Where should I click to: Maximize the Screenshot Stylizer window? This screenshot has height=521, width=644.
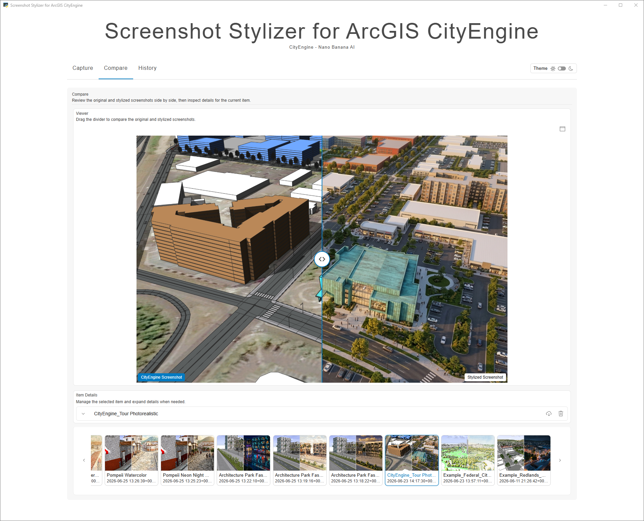click(x=621, y=5)
